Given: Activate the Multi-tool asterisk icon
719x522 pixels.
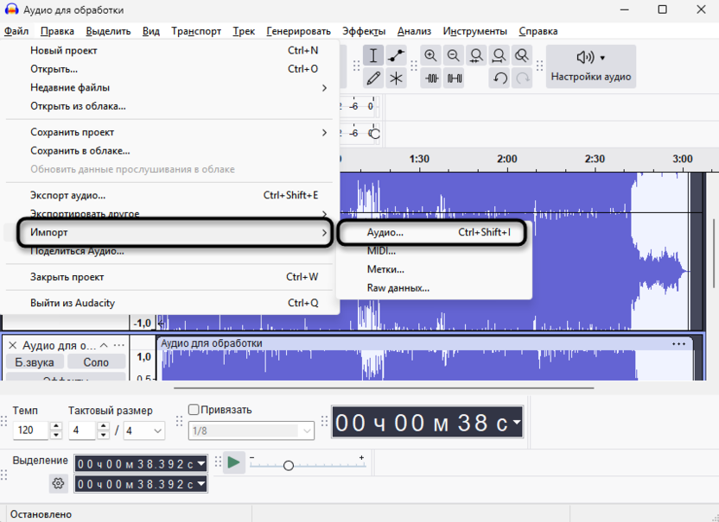Looking at the screenshot, I should point(396,79).
